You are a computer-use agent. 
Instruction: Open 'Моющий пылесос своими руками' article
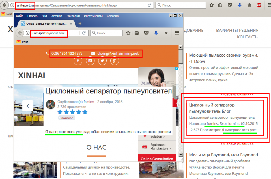tap(224, 58)
